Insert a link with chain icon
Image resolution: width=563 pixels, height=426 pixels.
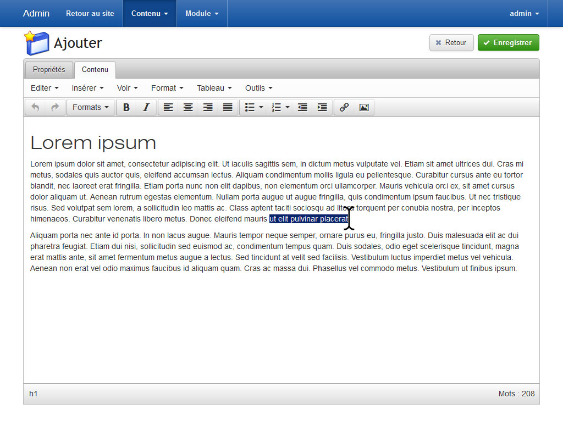(344, 107)
